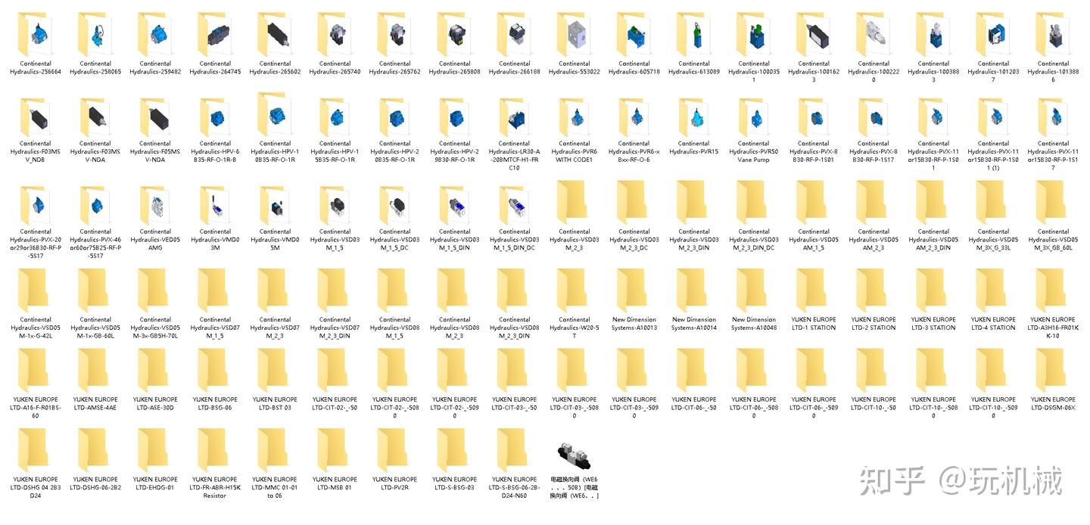Viewport: 1090px width, 525px height.
Task: Click label 'Hydraulics-PVX-46or60or75B25-RF-P-5S17'
Action: pos(95,244)
